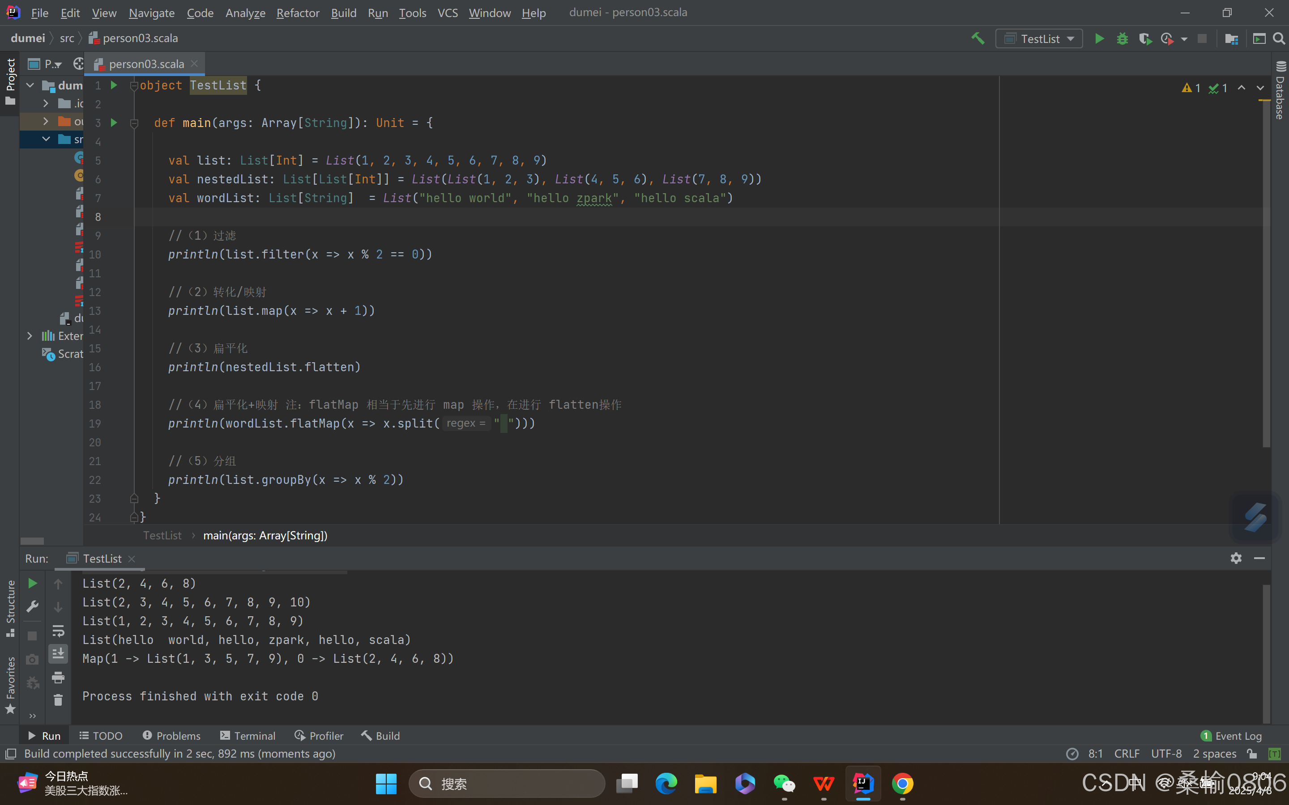The image size is (1289, 805).
Task: Open the Event Log button
Action: point(1231,736)
